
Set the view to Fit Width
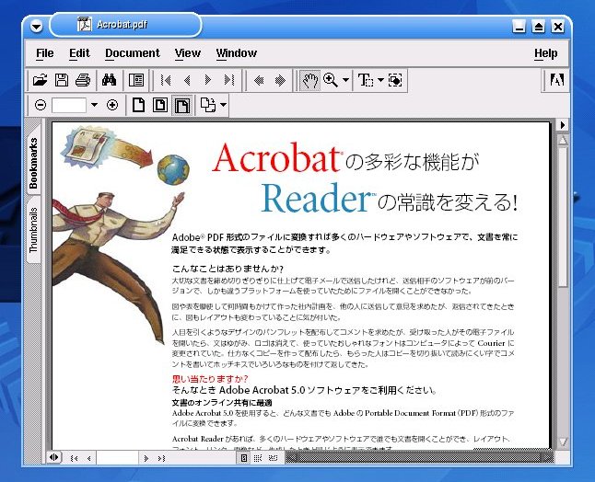(182, 106)
